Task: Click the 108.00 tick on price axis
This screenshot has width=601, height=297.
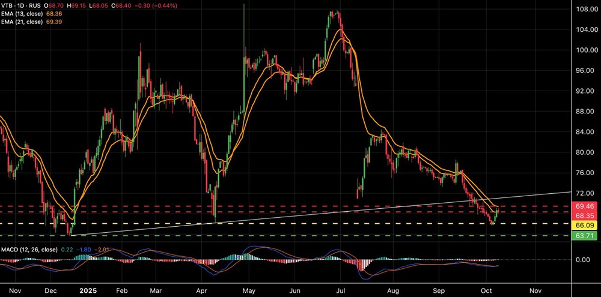Action: click(x=585, y=10)
